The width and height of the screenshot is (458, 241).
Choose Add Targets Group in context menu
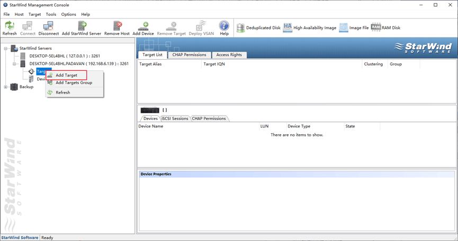point(75,83)
